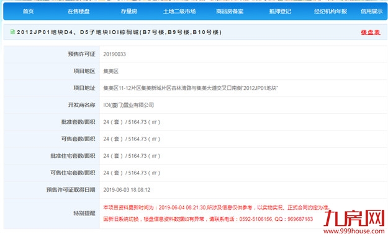Select the value beside 批准套数/面积
Screen dimensions: 388x237
click(x=132, y=122)
